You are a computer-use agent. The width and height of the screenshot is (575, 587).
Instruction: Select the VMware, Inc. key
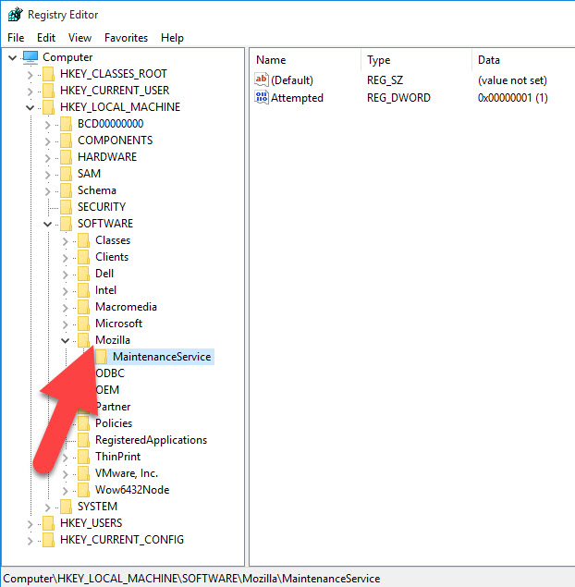point(127,473)
